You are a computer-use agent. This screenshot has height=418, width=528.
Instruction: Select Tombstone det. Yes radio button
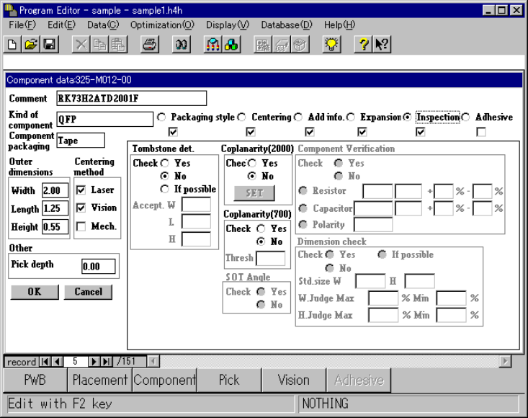(x=165, y=164)
